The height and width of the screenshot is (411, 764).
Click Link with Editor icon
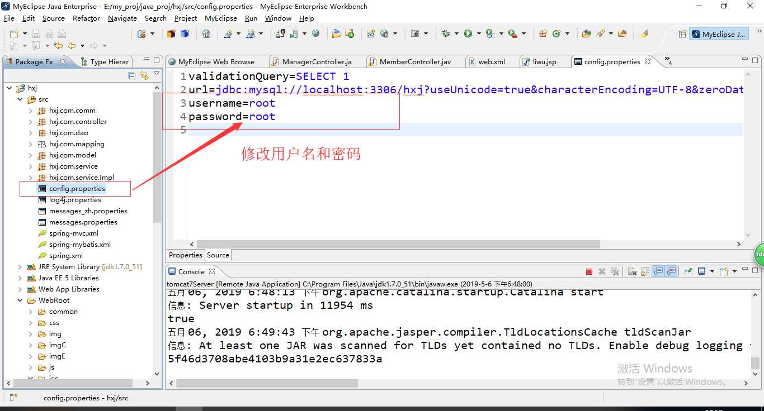click(144, 75)
